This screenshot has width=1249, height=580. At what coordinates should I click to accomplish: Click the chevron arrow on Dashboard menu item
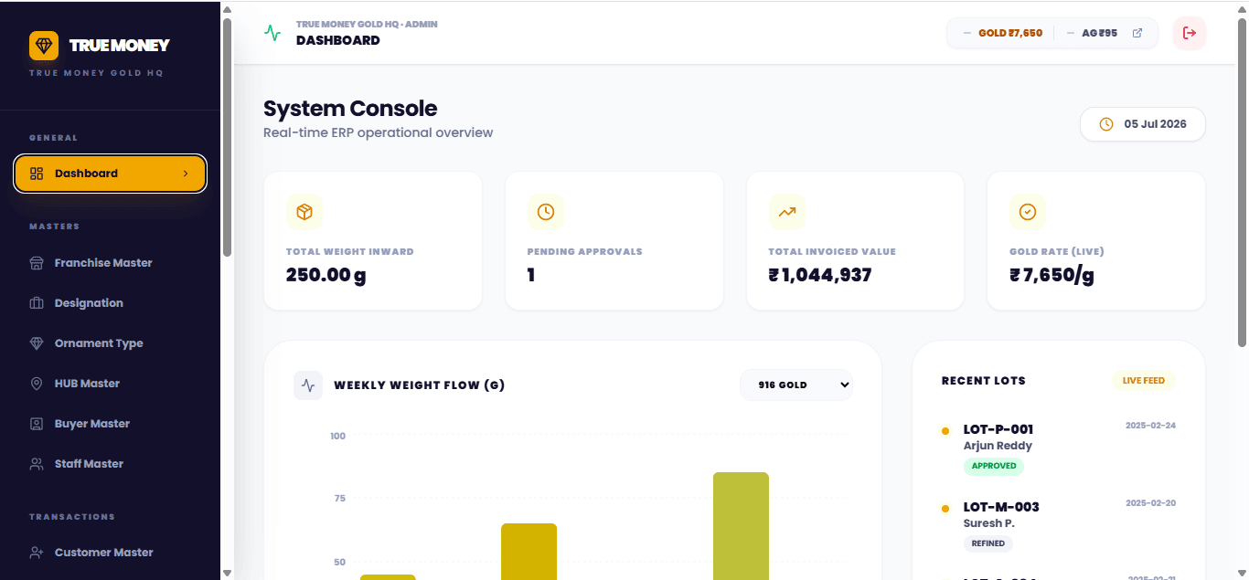186,174
